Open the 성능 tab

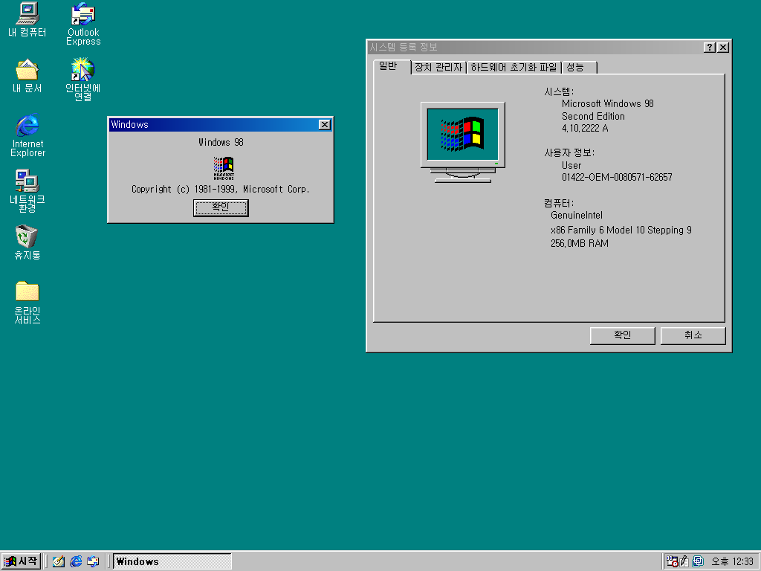coord(579,67)
